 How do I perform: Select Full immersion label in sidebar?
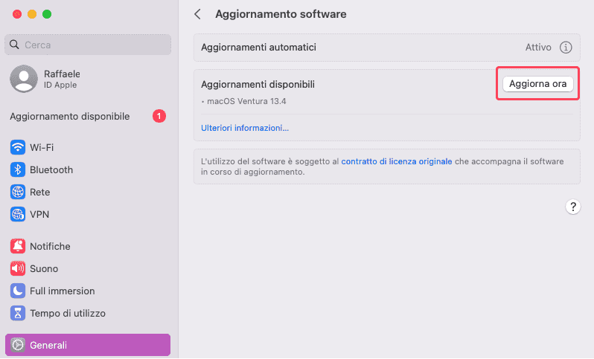pyautogui.click(x=62, y=291)
